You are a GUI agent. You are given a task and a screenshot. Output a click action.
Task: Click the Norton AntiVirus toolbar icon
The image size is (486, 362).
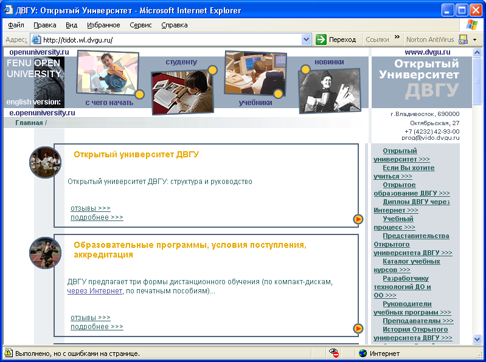(x=463, y=39)
